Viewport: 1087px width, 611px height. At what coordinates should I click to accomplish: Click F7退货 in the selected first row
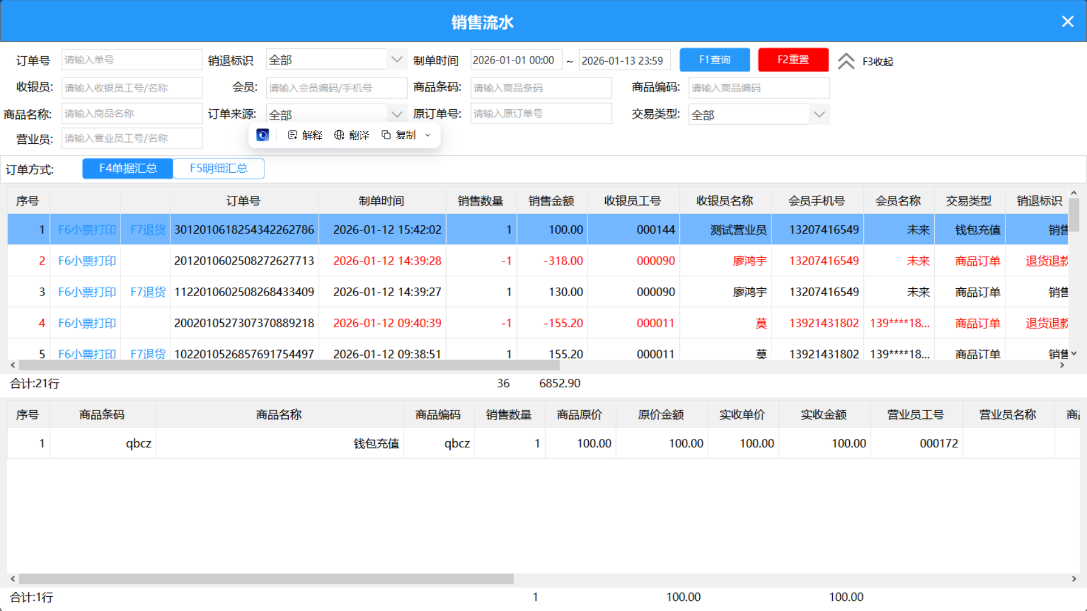pos(148,230)
